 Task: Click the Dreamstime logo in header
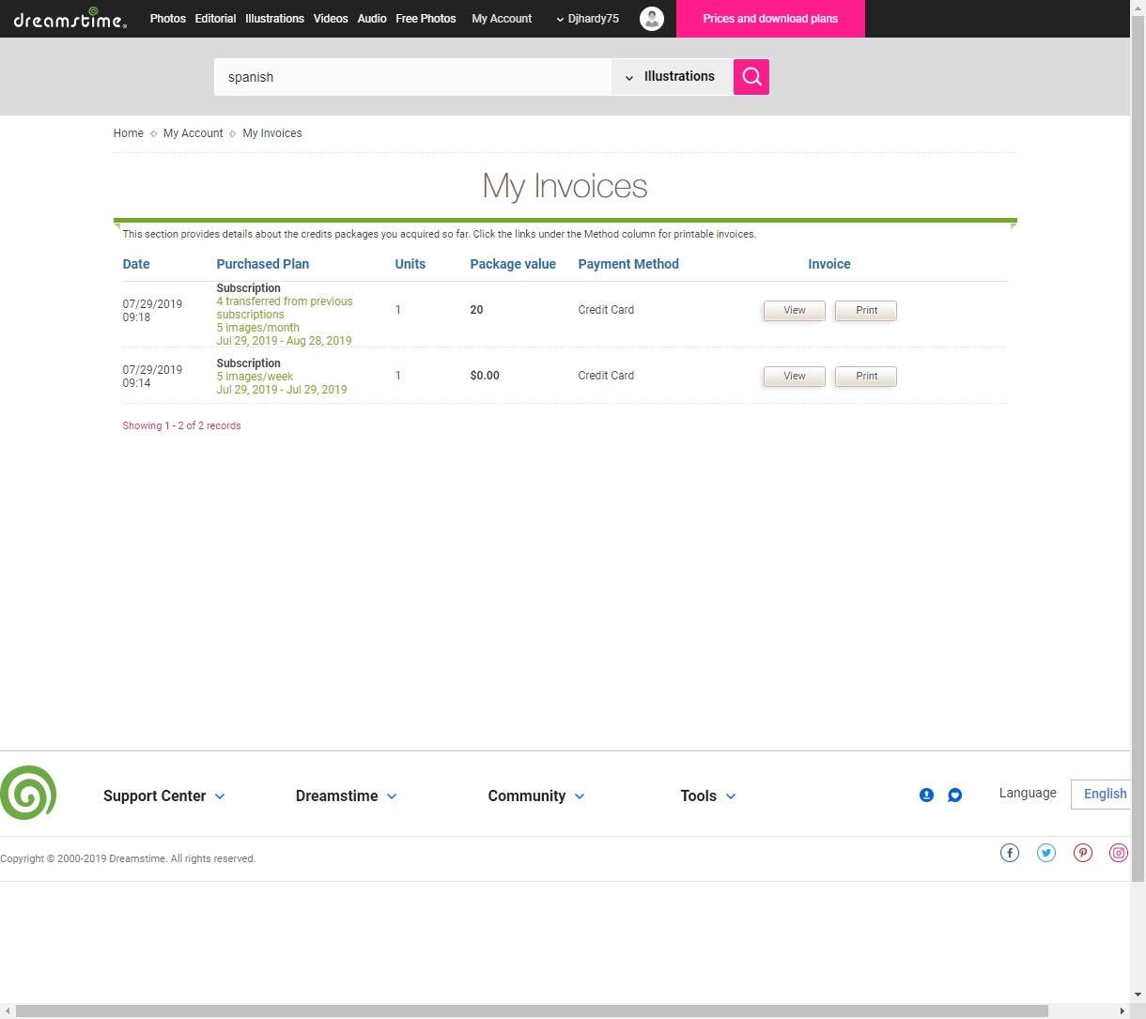click(x=70, y=19)
